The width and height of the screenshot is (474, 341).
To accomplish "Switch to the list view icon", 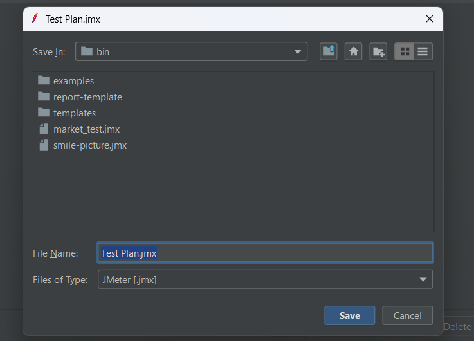I will [404, 52].
